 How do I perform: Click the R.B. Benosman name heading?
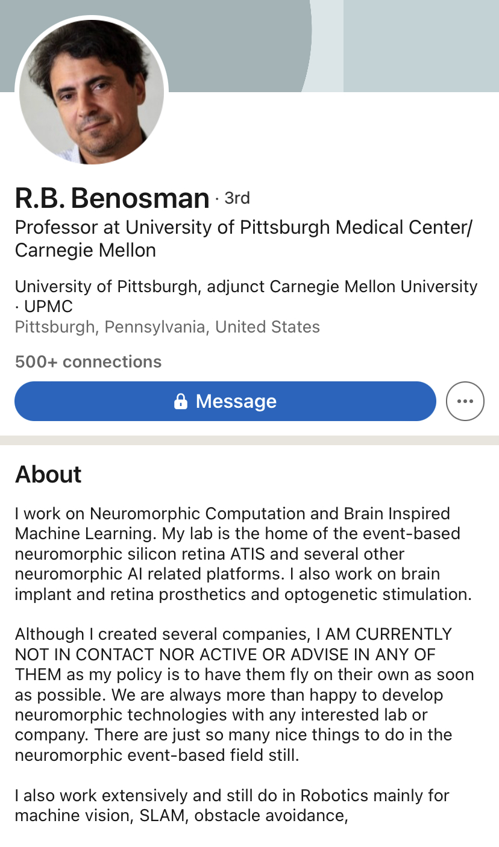[x=112, y=198]
